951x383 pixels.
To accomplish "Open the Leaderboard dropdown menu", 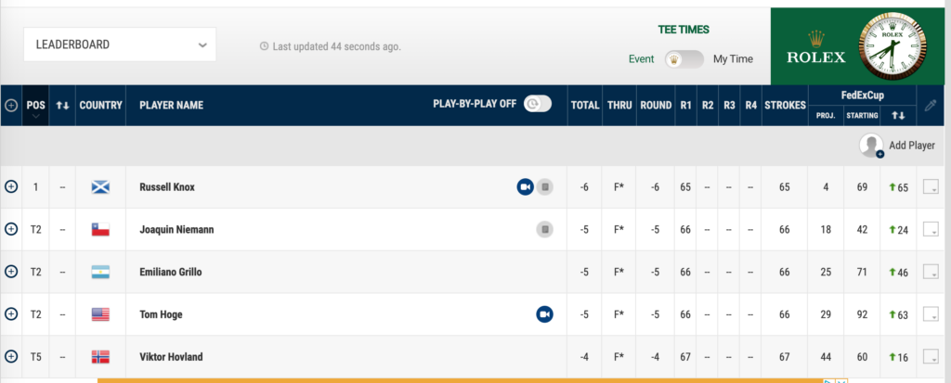I will pyautogui.click(x=120, y=45).
